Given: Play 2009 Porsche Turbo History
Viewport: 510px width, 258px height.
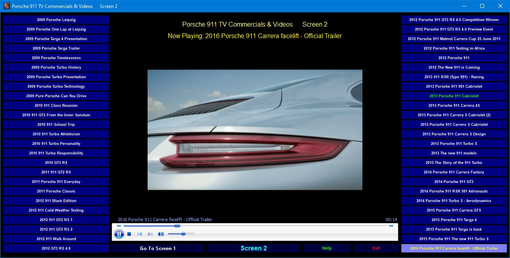Looking at the screenshot, I should (56, 67).
